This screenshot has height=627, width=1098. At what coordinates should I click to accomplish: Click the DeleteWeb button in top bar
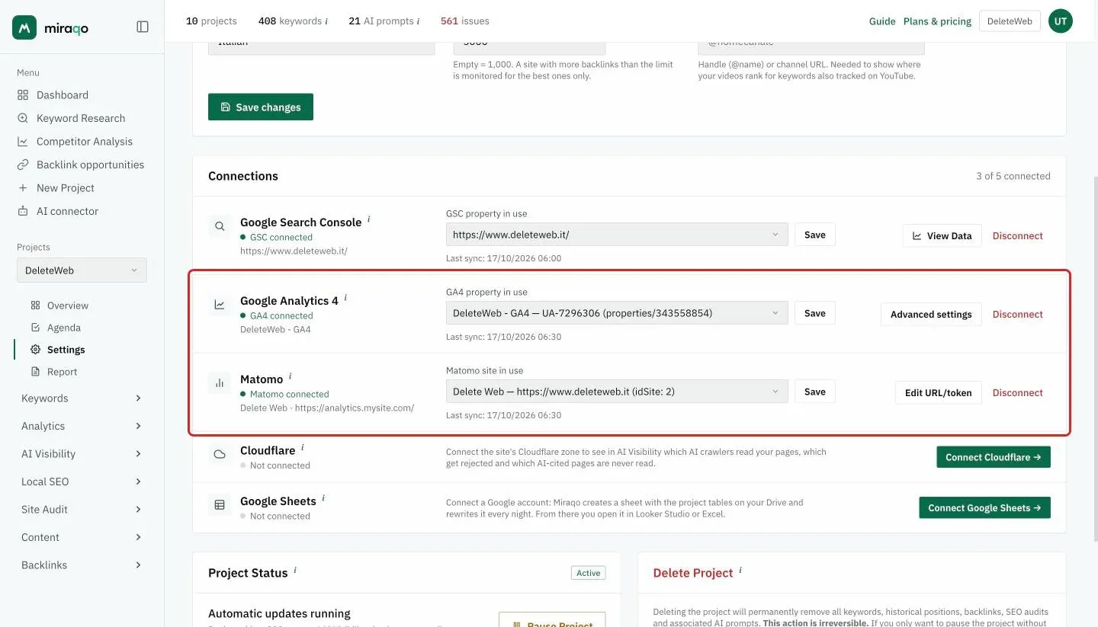[x=1010, y=21]
